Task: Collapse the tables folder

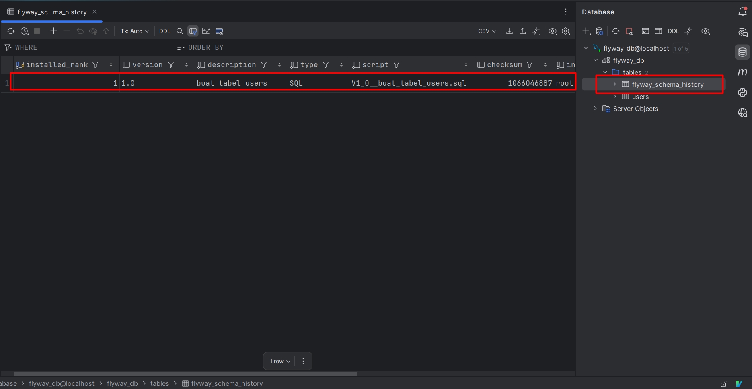Action: pyautogui.click(x=605, y=72)
